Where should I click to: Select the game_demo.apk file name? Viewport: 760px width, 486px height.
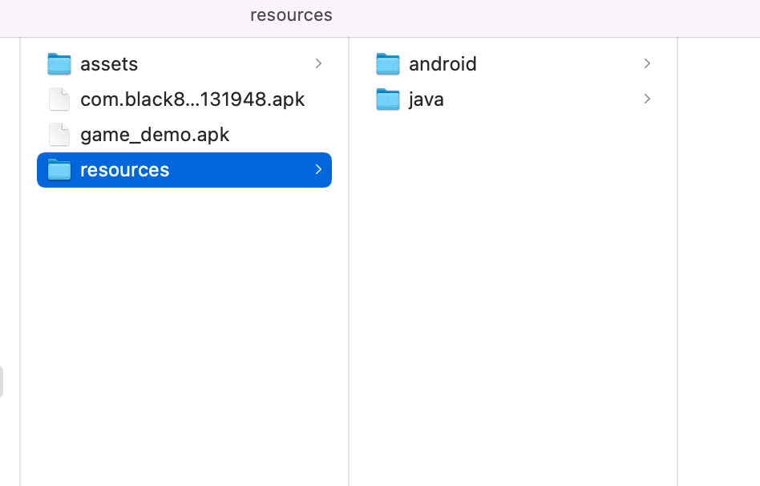tap(155, 135)
